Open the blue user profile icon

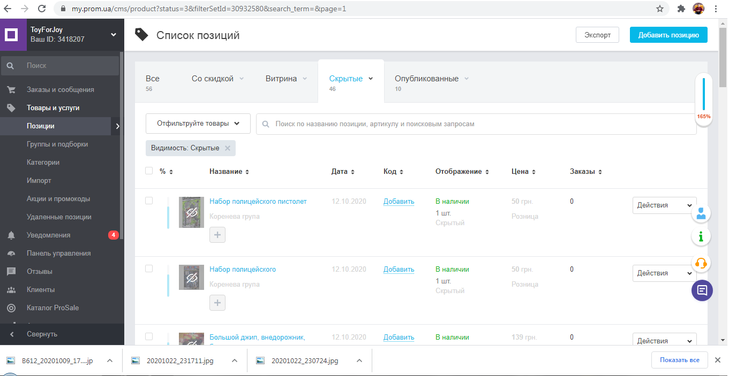(702, 213)
